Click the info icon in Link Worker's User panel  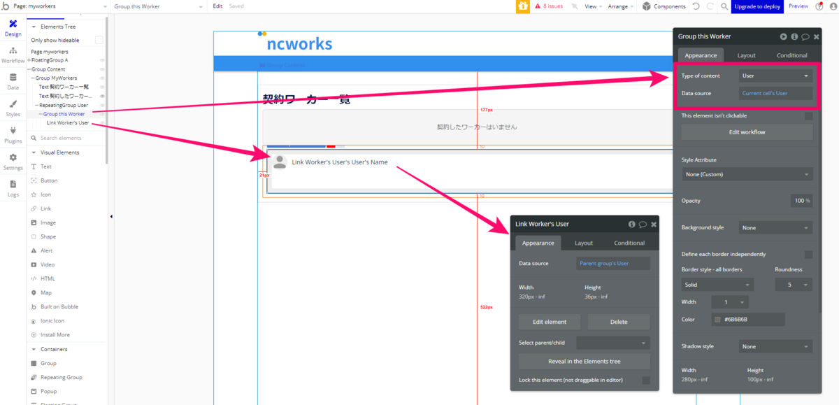(x=632, y=224)
